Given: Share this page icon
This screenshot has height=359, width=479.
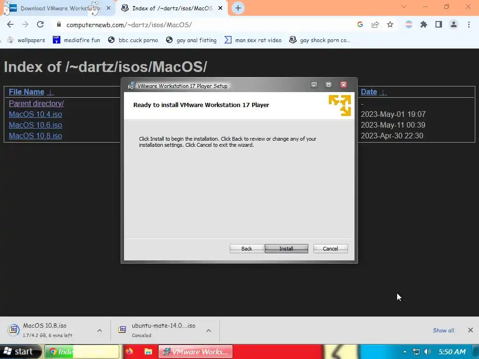Looking at the screenshot, I should click(375, 24).
